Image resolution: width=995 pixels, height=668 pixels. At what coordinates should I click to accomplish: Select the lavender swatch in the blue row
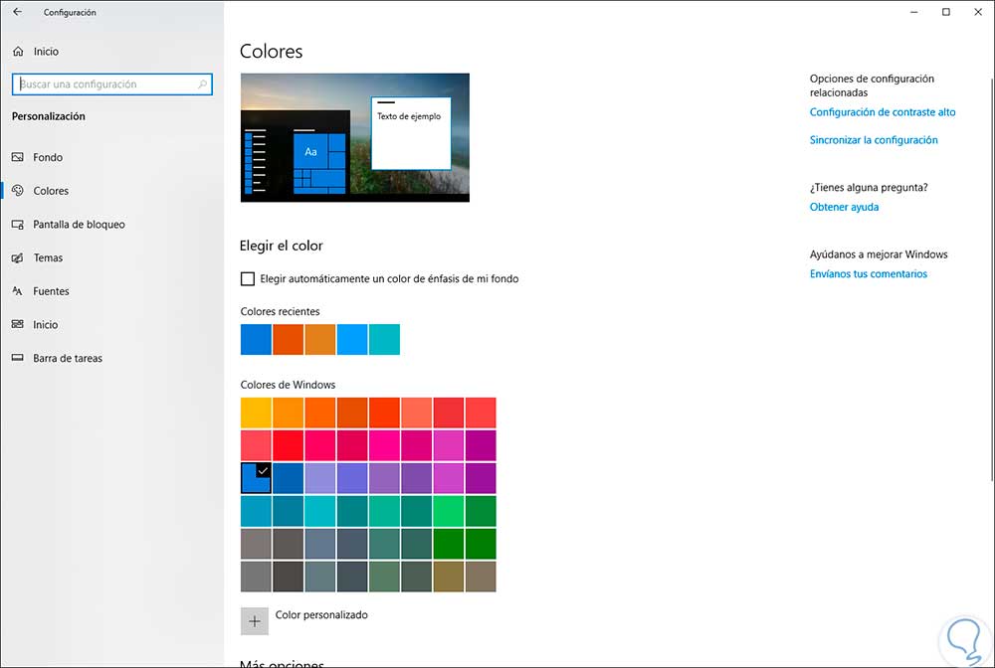(x=319, y=478)
